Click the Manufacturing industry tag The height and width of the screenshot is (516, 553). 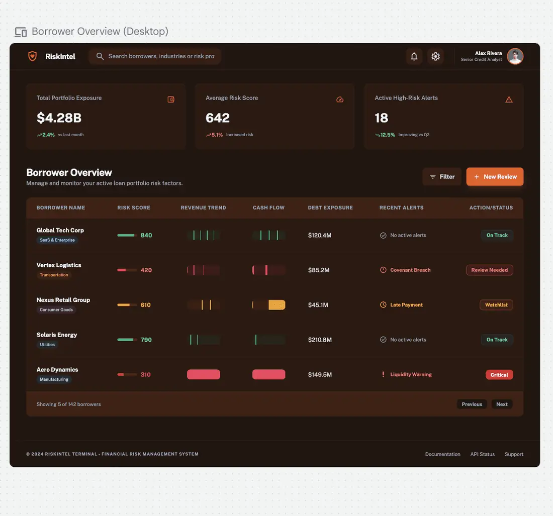tap(54, 379)
